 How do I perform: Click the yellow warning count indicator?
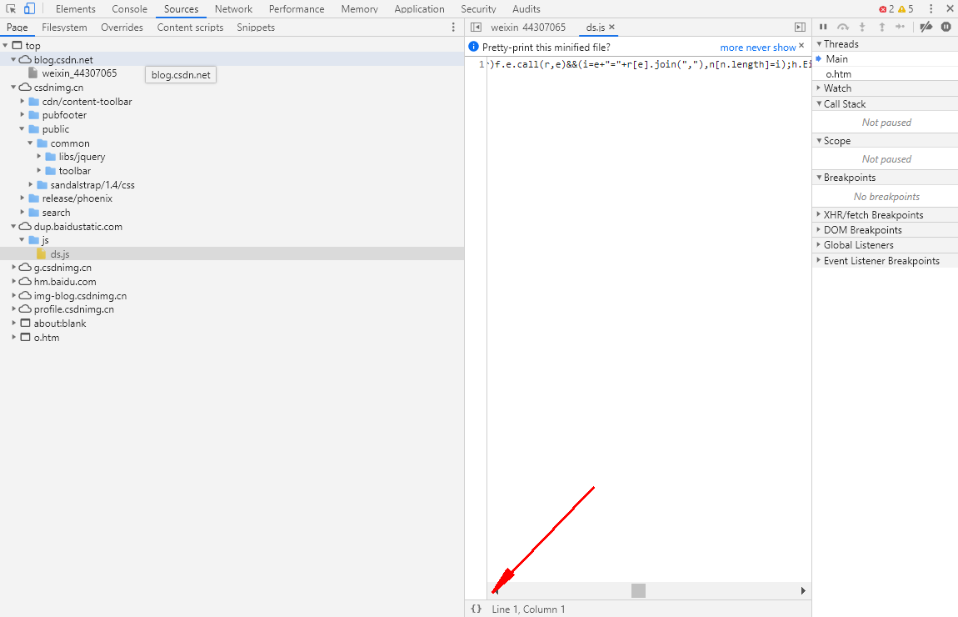tap(906, 8)
